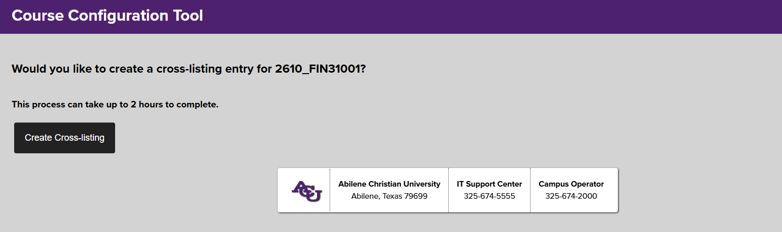This screenshot has width=782, height=232.
Task: Click IT support phone number 325-674-5555
Action: 489,196
